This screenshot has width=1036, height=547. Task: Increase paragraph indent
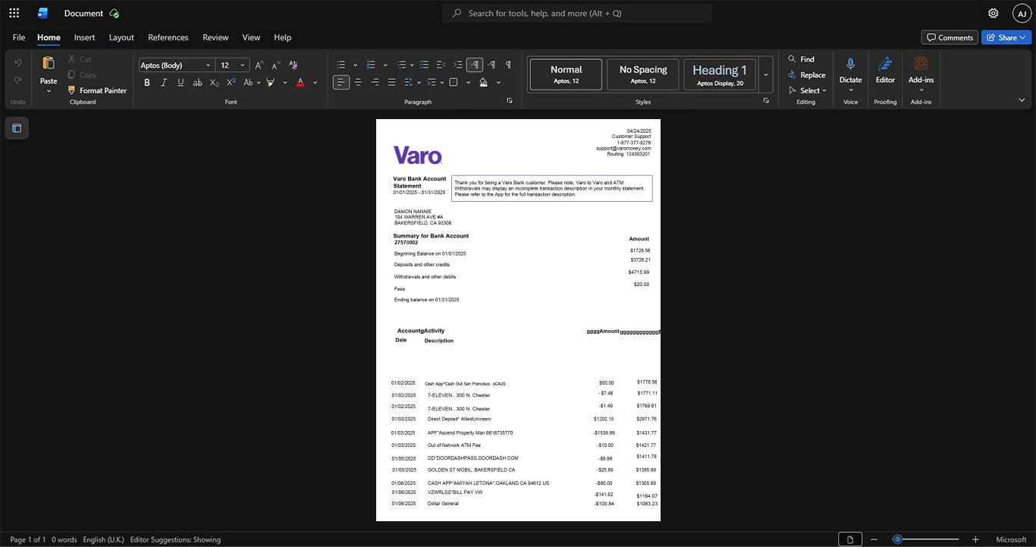[458, 64]
